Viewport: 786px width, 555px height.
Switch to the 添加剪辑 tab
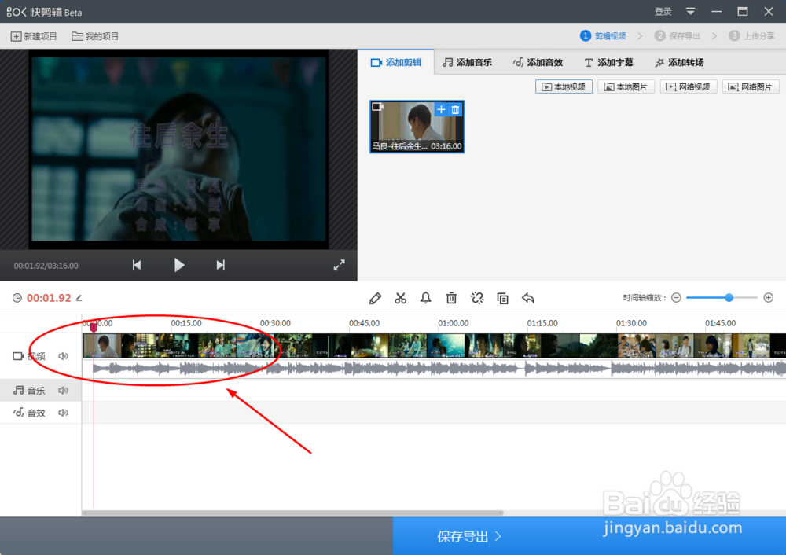pos(396,62)
